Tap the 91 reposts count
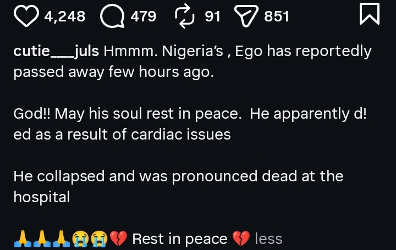396x250 pixels. 212,17
